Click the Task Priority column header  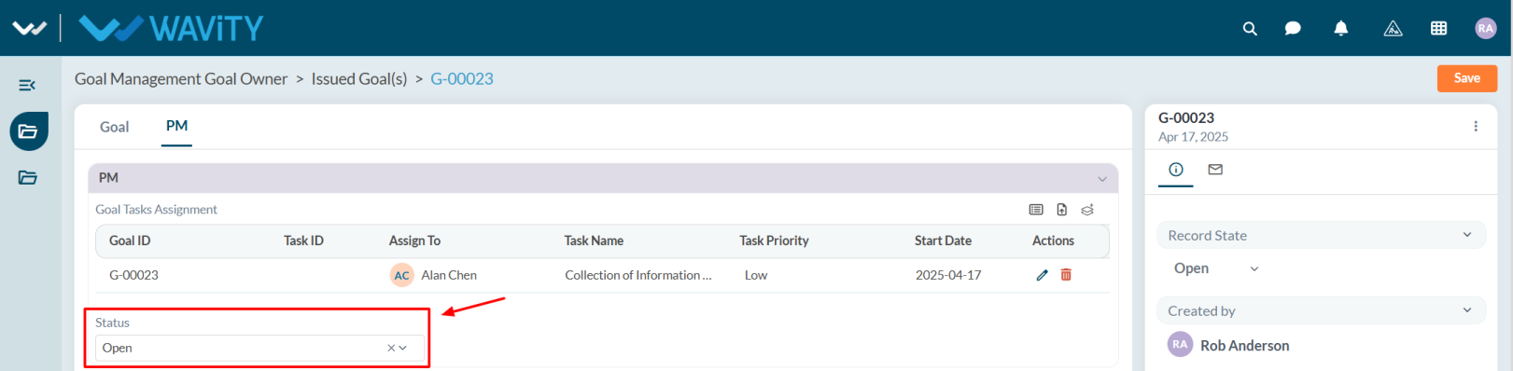click(x=774, y=240)
